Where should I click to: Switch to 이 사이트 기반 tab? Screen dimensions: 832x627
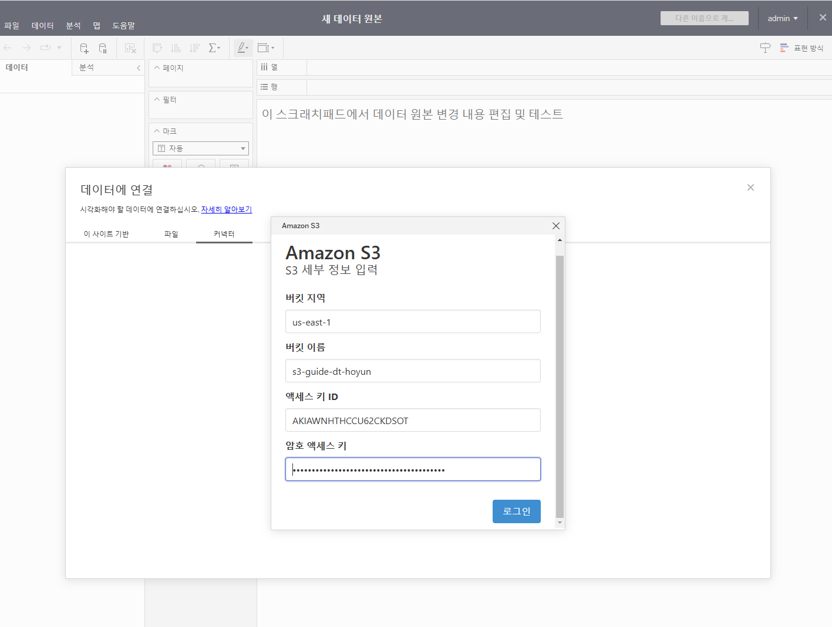pos(106,234)
